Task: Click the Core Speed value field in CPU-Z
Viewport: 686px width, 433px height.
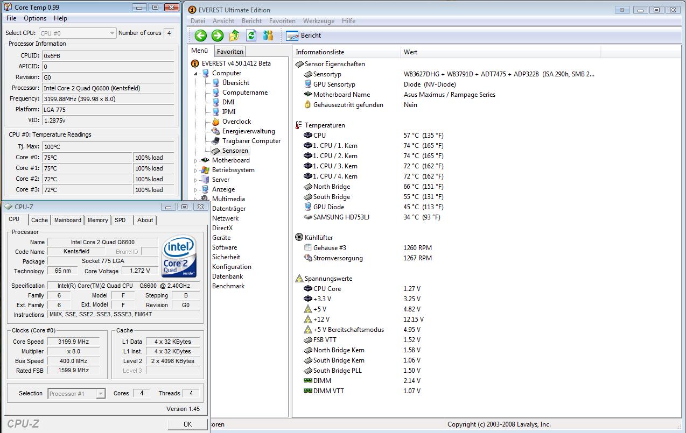Action: click(74, 342)
